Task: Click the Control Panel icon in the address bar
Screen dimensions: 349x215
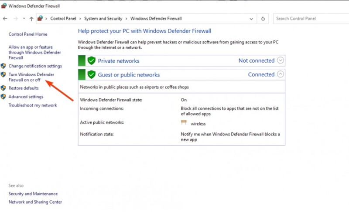Action: [40, 18]
